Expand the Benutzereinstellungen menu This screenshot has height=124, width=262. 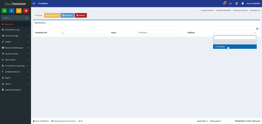[15, 48]
